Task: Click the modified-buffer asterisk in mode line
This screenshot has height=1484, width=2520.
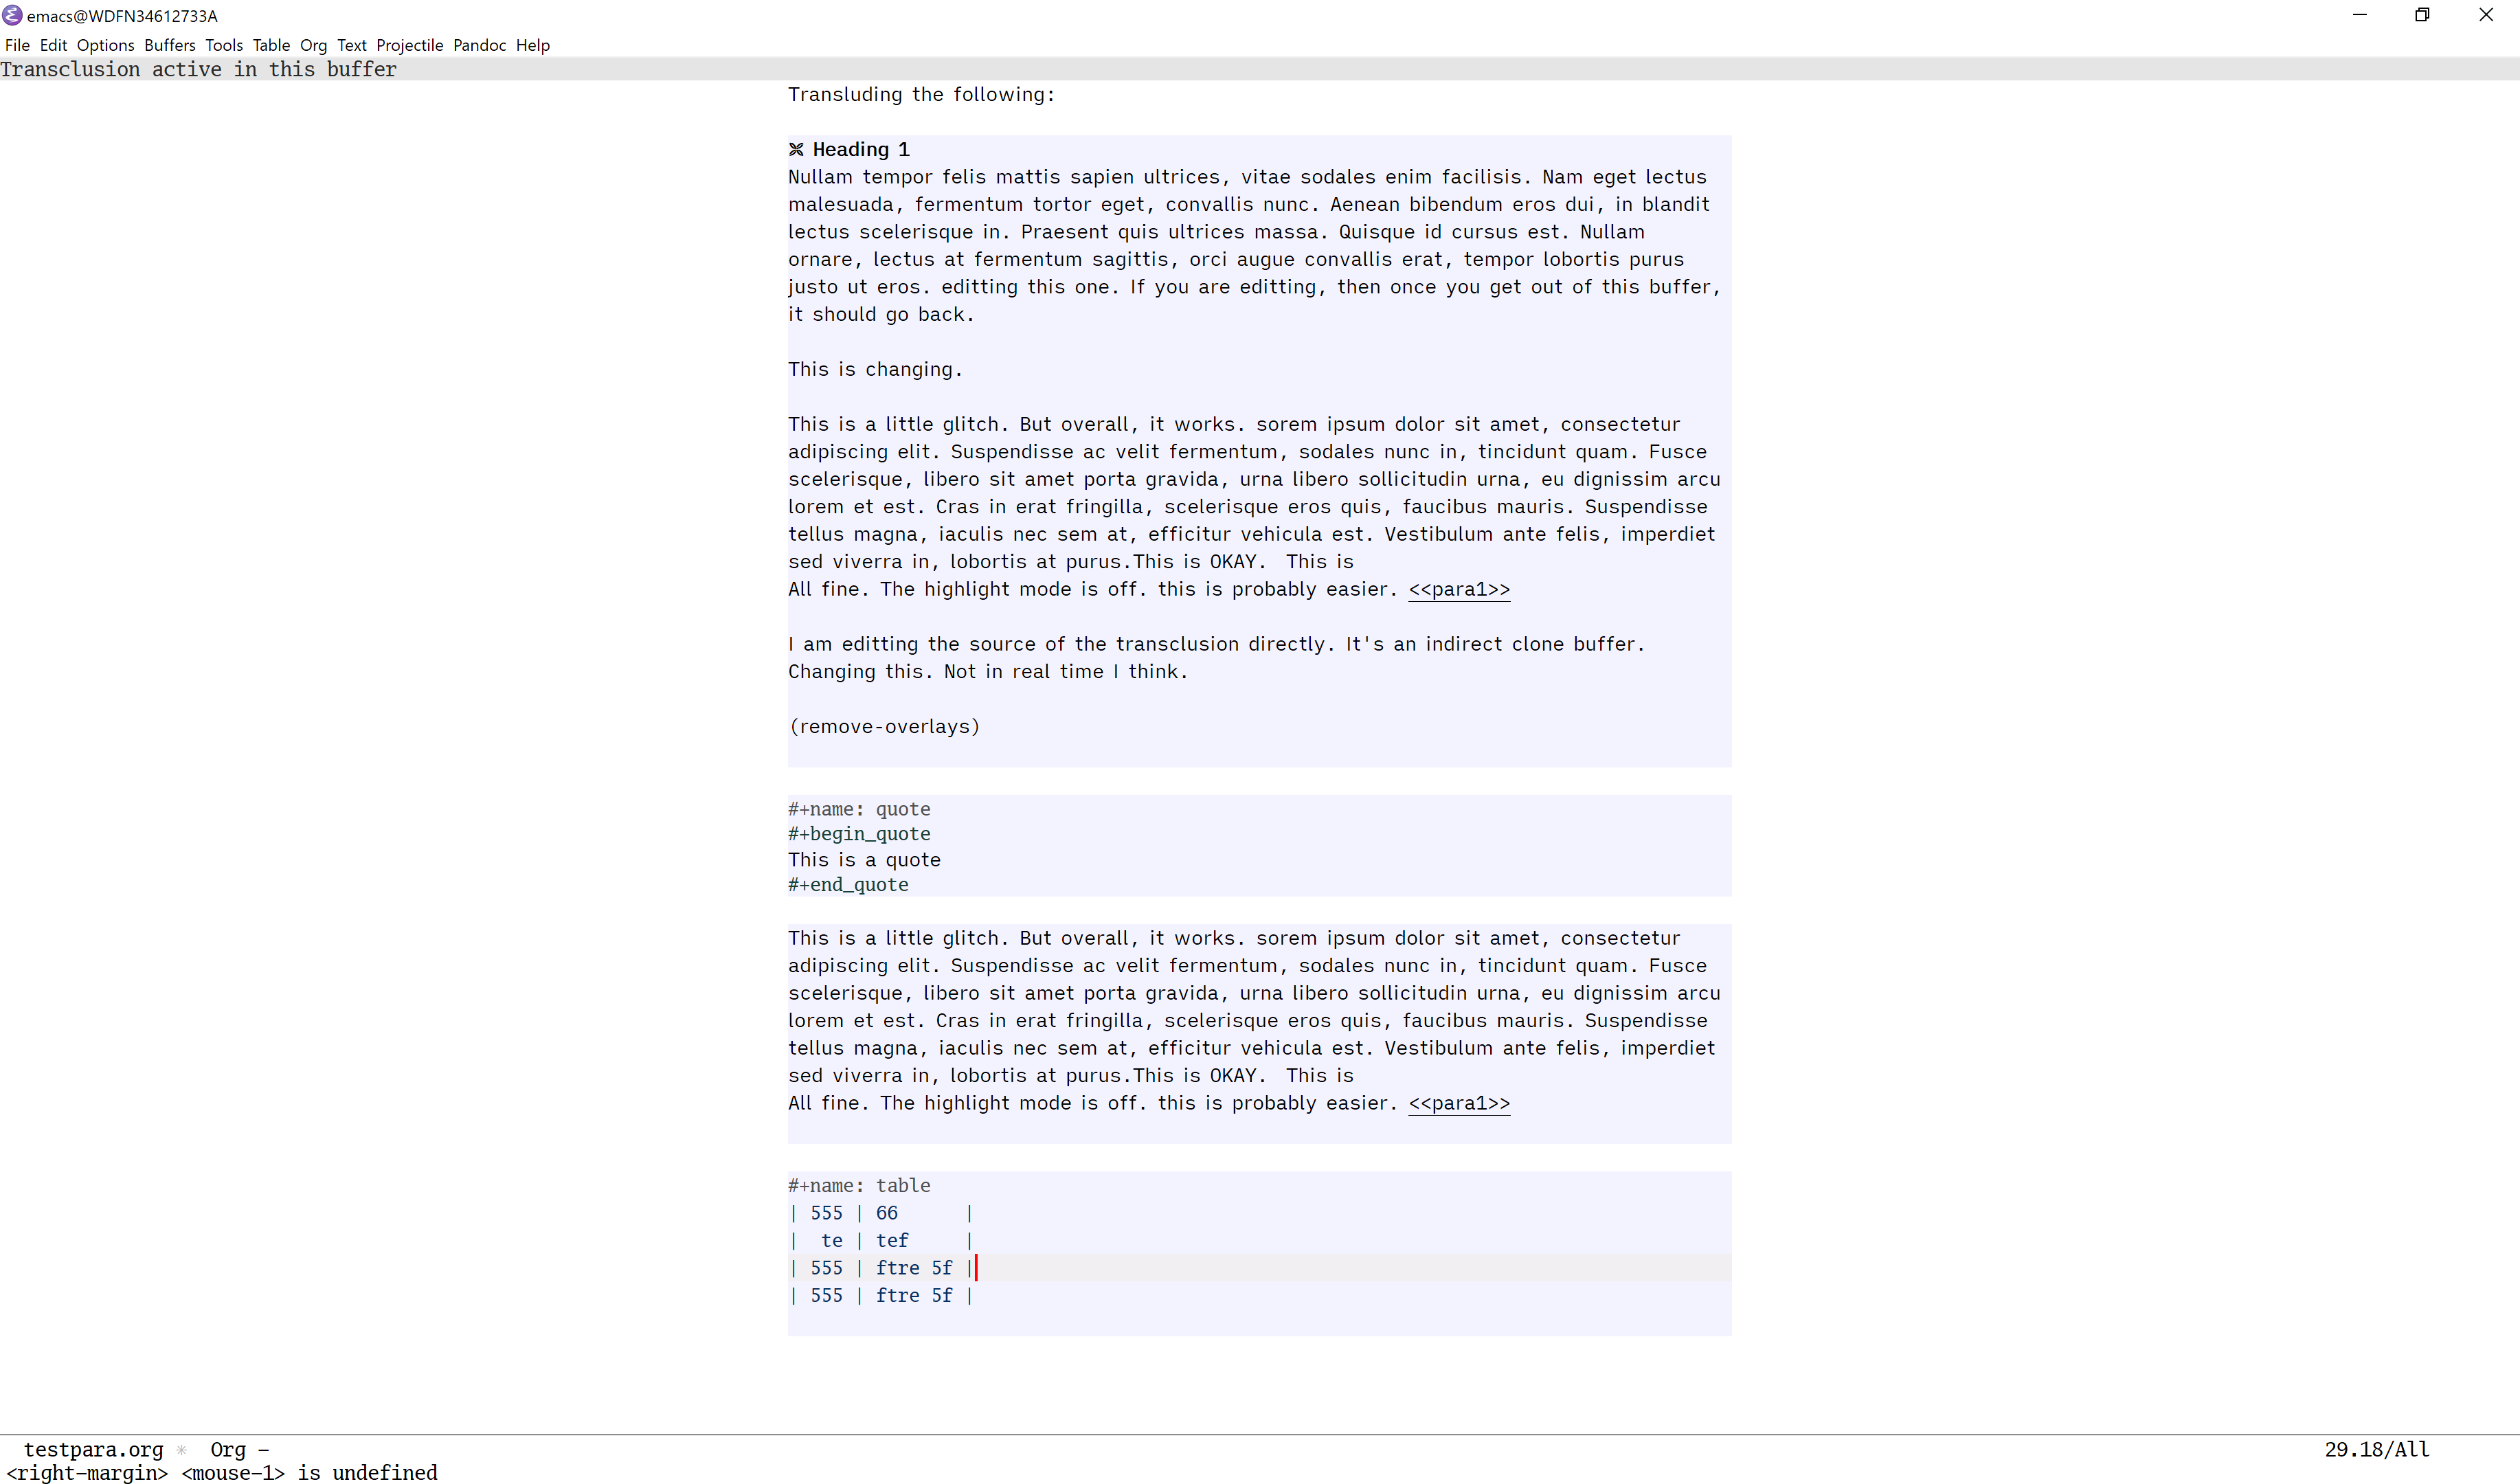Action: pos(181,1450)
